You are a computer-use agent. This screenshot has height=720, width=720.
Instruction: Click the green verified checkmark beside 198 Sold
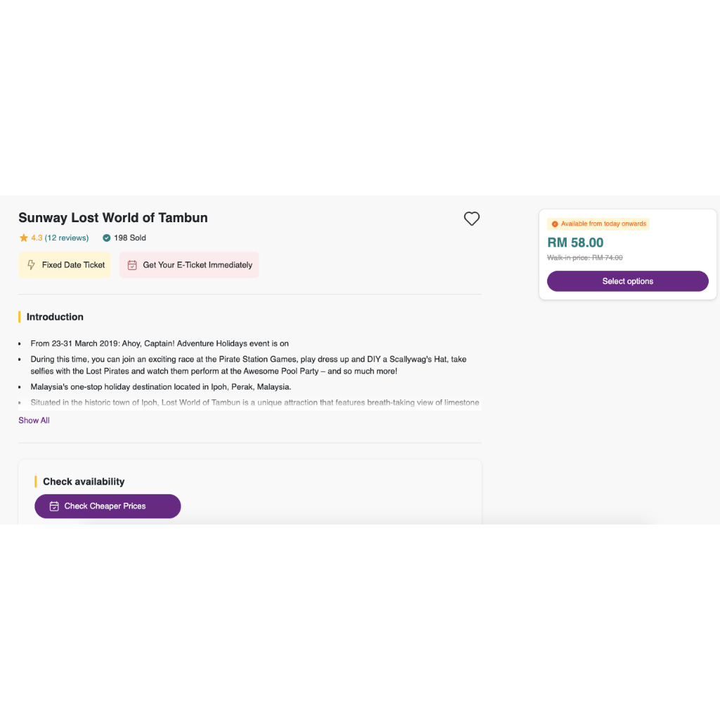[105, 238]
